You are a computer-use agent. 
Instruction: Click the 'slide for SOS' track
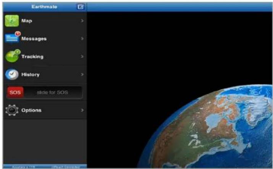click(x=45, y=92)
